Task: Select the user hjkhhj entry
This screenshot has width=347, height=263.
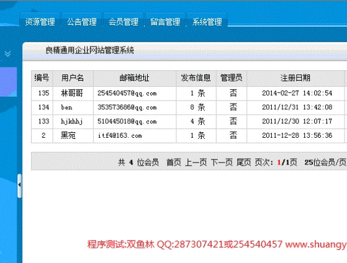Action: click(72, 122)
